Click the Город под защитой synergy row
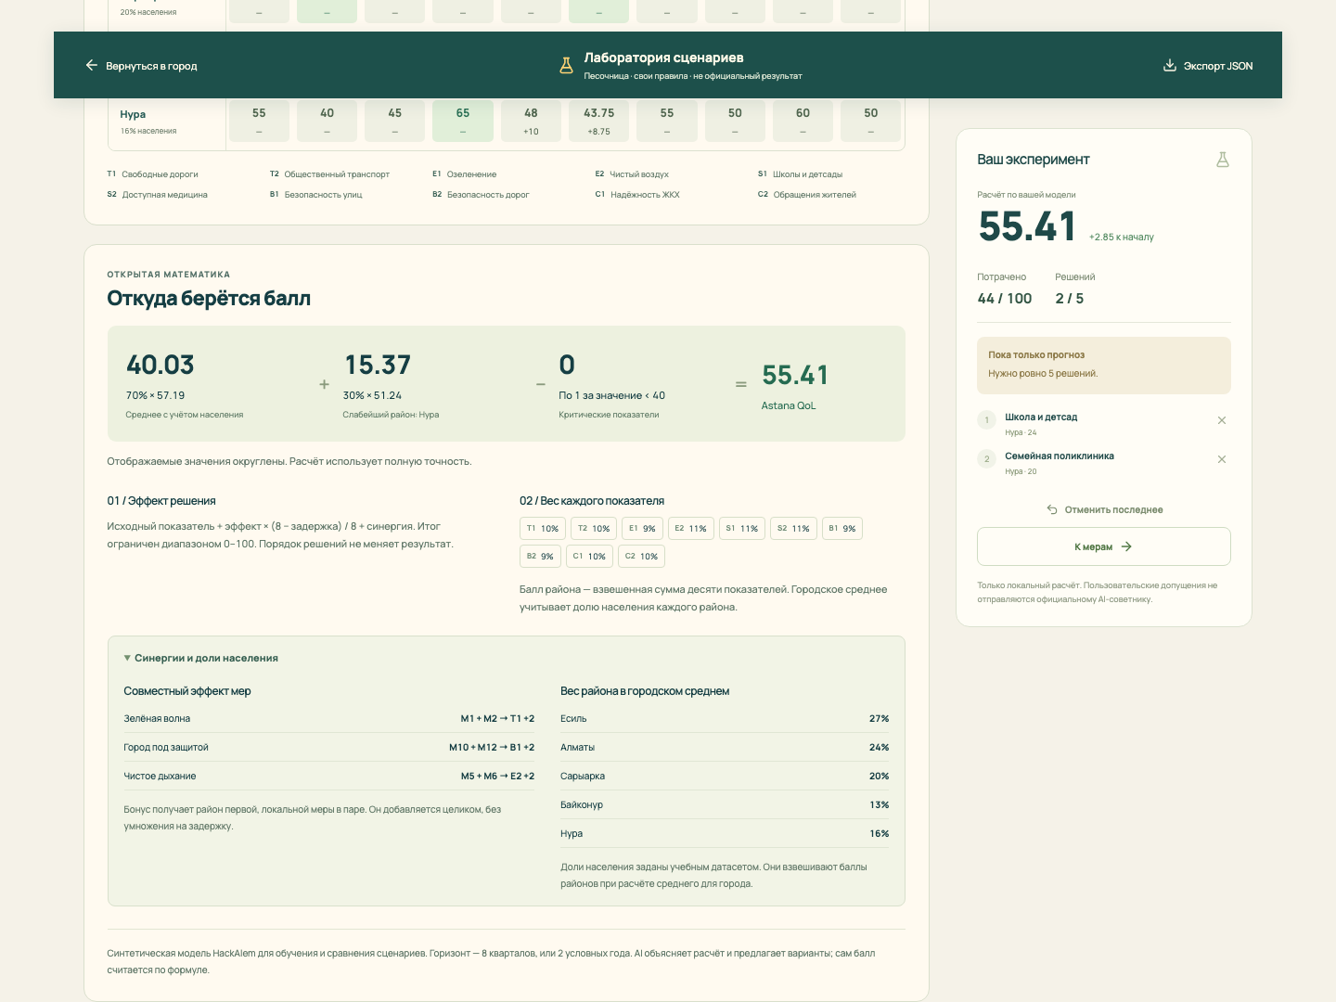1336x1002 pixels. [x=329, y=748]
